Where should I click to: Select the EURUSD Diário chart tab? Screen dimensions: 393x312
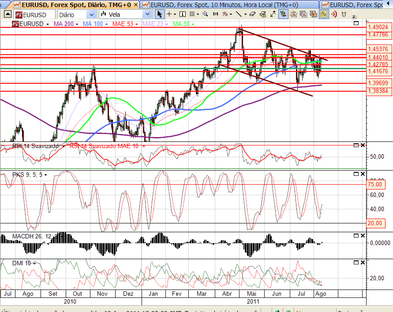pyautogui.click(x=71, y=4)
